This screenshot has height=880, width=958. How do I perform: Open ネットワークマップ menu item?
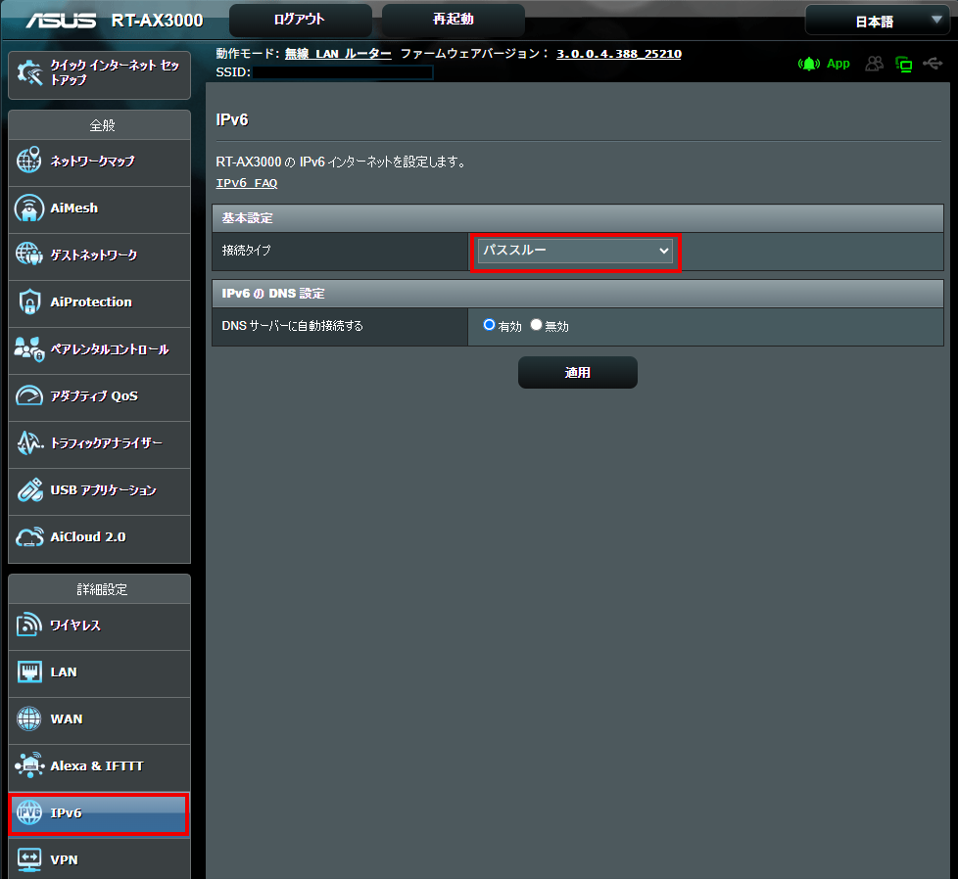(99, 163)
